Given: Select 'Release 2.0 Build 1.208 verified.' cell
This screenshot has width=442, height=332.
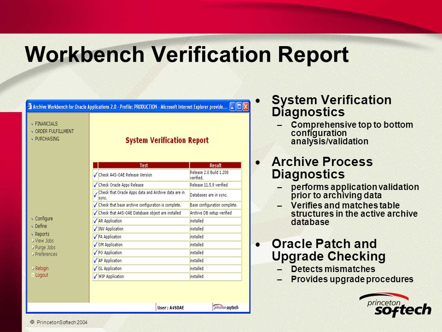Looking at the screenshot, I should tap(215, 175).
